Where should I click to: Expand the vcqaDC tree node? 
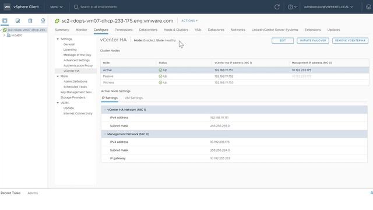pyautogui.click(x=4, y=35)
